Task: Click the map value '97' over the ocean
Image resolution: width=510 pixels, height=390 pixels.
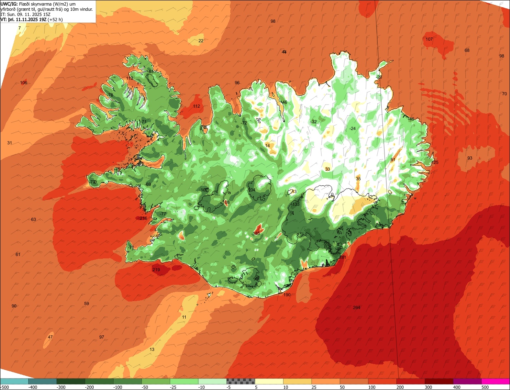Action: click(102, 337)
